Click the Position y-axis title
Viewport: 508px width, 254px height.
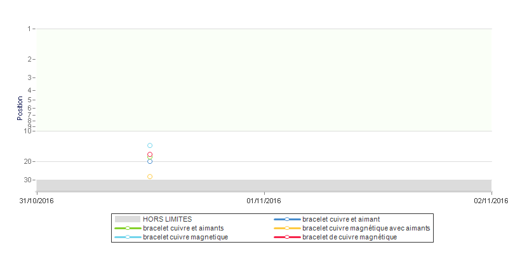[x=20, y=108]
